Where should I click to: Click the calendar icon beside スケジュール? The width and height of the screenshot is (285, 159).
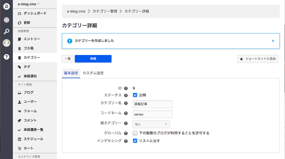click(x=19, y=139)
